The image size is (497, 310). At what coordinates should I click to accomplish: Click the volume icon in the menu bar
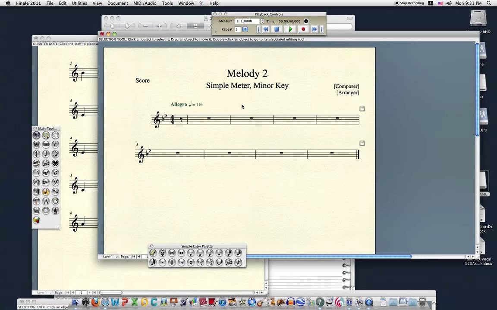click(449, 3)
